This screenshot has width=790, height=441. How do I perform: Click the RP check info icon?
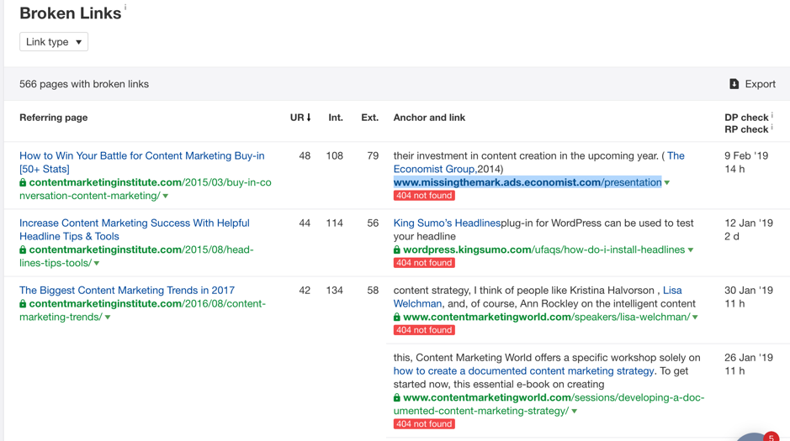pos(772,127)
